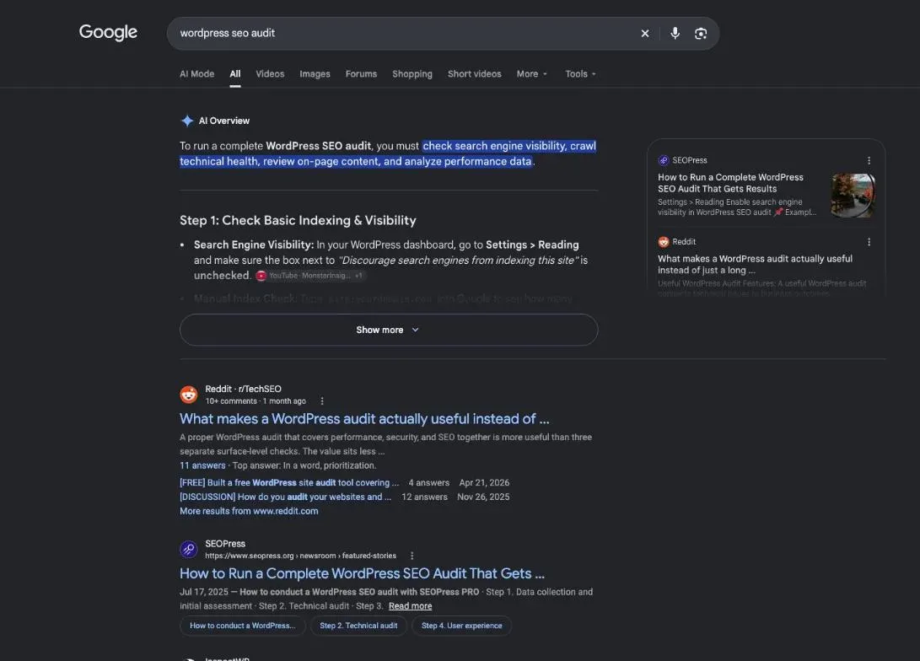This screenshot has width=920, height=661.
Task: Open 'How to Run a Complete WordPress SEO Audit' result
Action: (x=362, y=573)
